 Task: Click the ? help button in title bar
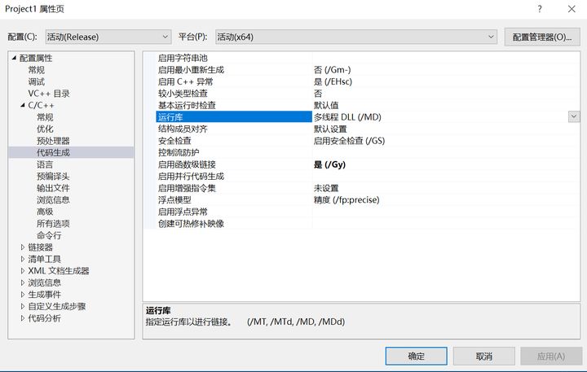pos(540,9)
